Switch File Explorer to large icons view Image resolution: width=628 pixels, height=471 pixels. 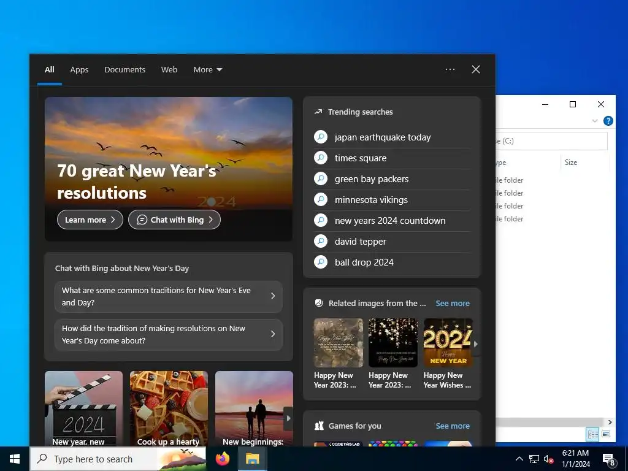(606, 434)
